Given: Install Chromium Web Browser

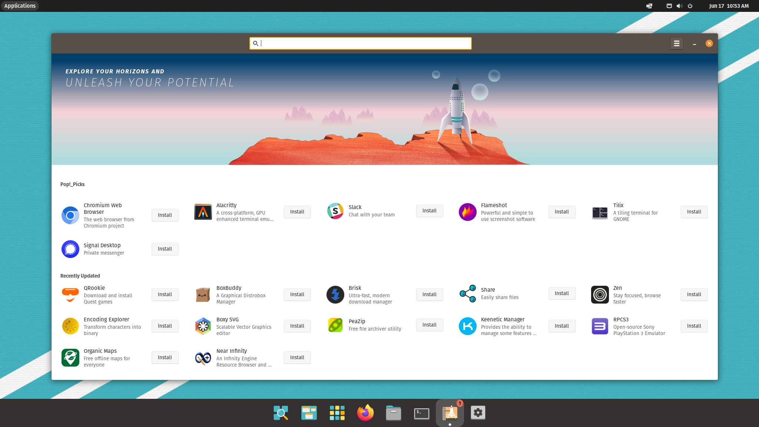Looking at the screenshot, I should (x=165, y=215).
